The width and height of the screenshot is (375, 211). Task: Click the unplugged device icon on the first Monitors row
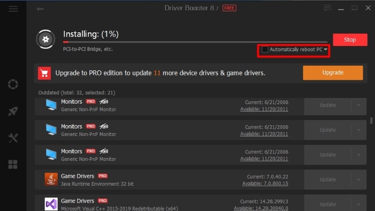[104, 102]
